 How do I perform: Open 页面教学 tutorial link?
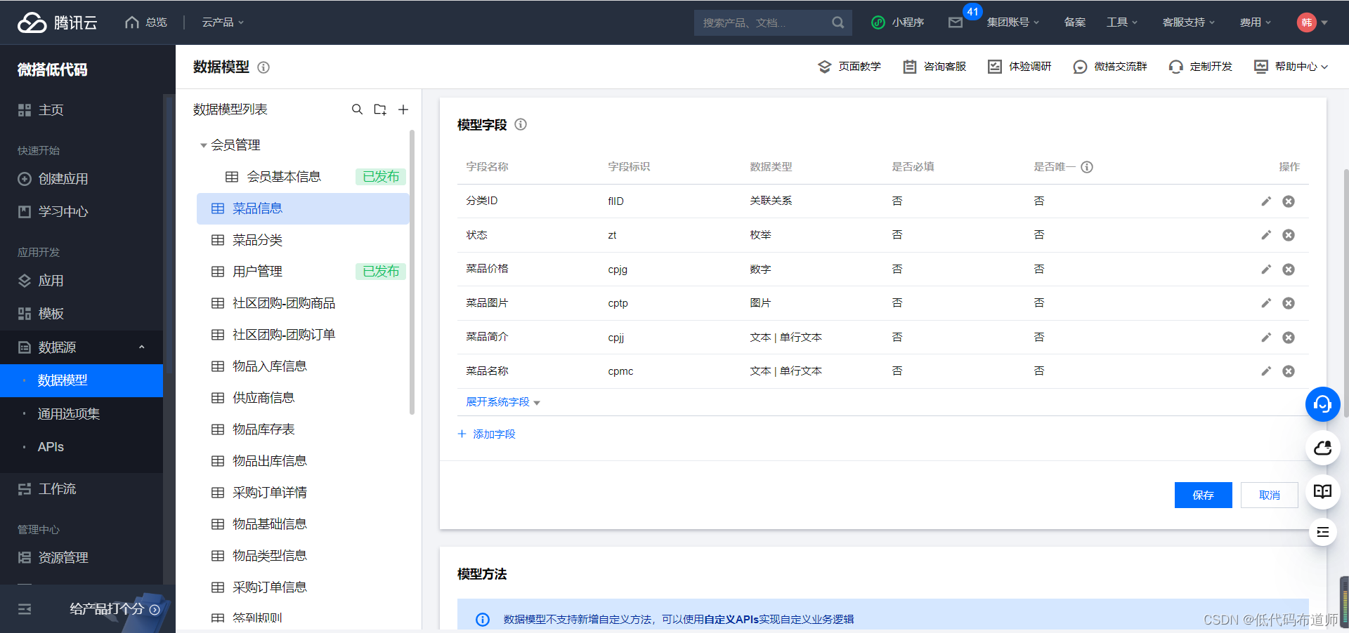(x=849, y=67)
